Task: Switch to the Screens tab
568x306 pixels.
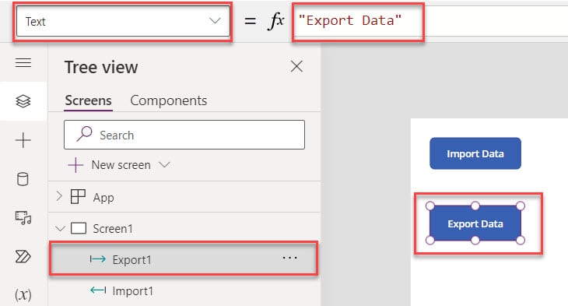Action: coord(89,100)
